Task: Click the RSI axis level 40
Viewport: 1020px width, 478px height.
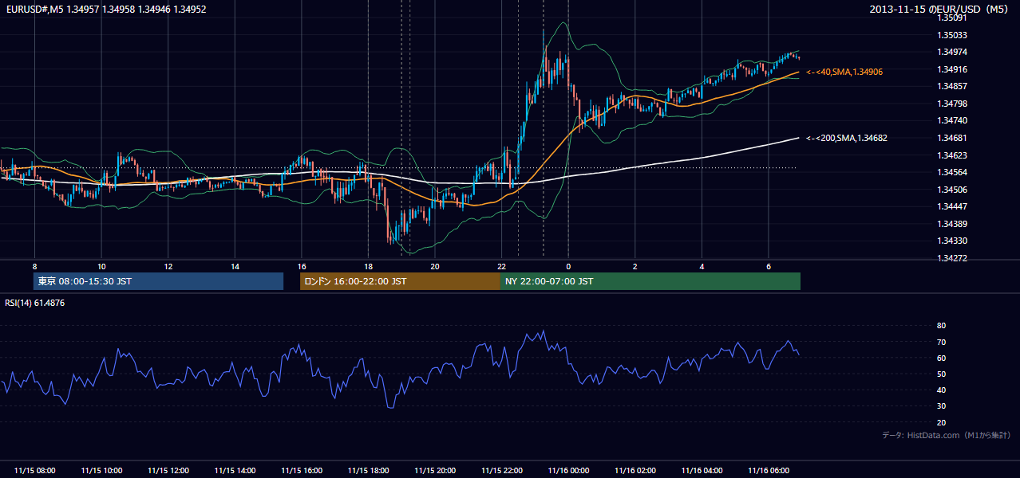Action: 941,390
